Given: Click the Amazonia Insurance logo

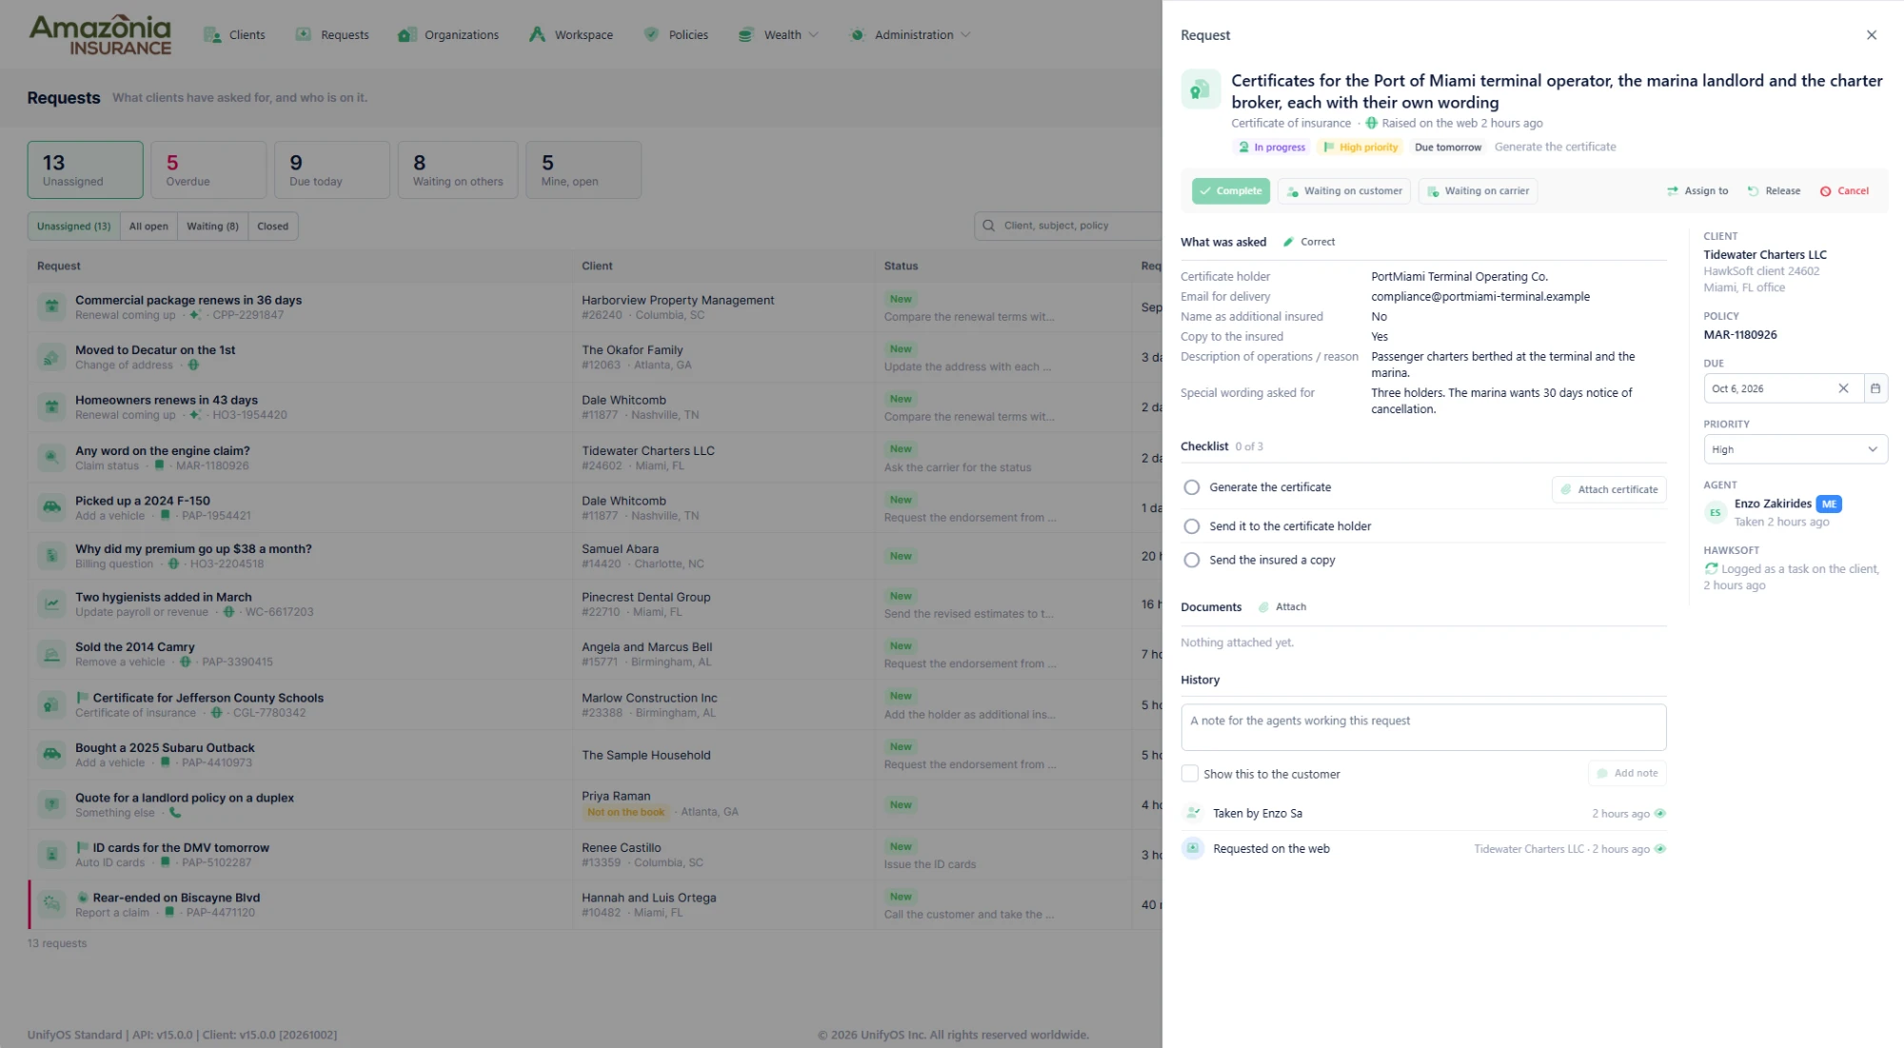Looking at the screenshot, I should pos(100,35).
